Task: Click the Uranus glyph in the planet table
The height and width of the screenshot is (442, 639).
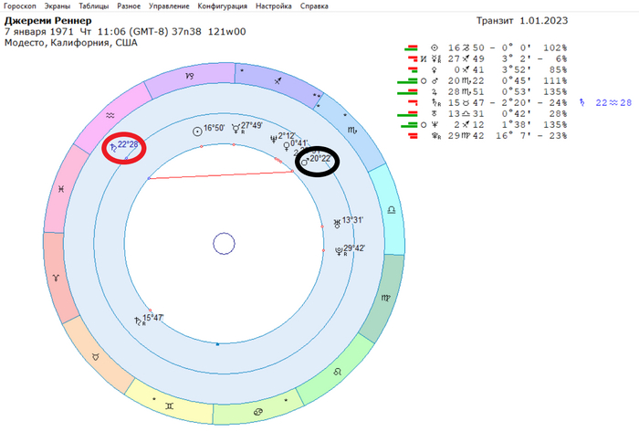Action: click(x=435, y=114)
